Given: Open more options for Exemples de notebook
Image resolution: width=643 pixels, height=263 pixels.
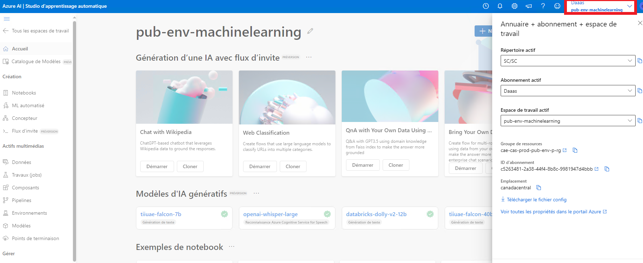Looking at the screenshot, I should tap(231, 247).
